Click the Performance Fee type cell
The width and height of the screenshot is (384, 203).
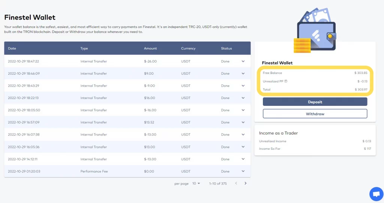(x=94, y=171)
